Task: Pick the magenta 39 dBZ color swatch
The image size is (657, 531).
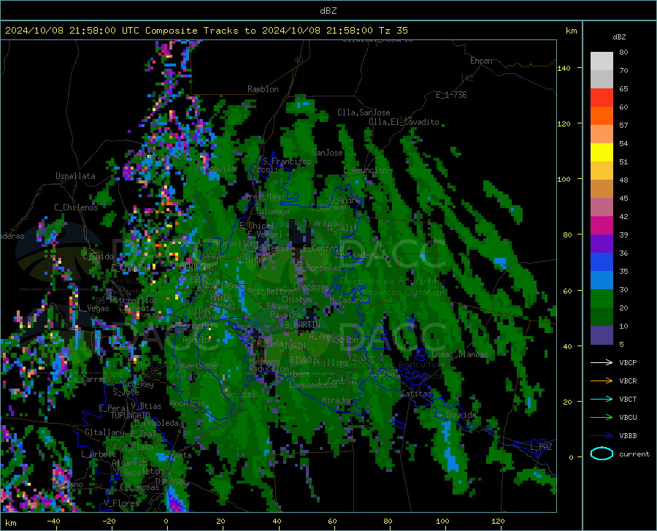Action: point(602,226)
